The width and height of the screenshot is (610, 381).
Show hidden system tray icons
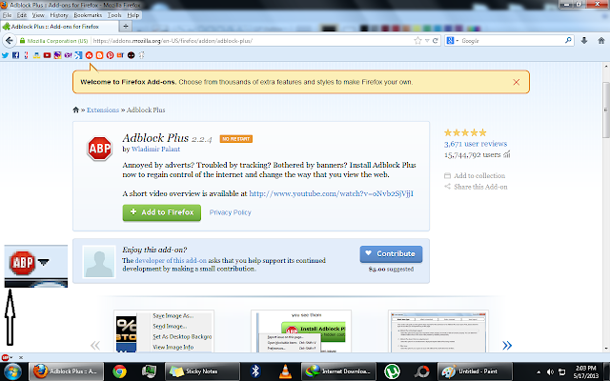click(539, 372)
